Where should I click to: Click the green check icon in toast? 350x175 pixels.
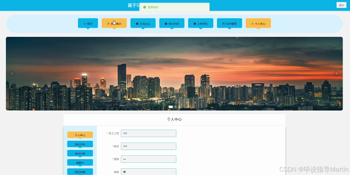[x=145, y=7]
